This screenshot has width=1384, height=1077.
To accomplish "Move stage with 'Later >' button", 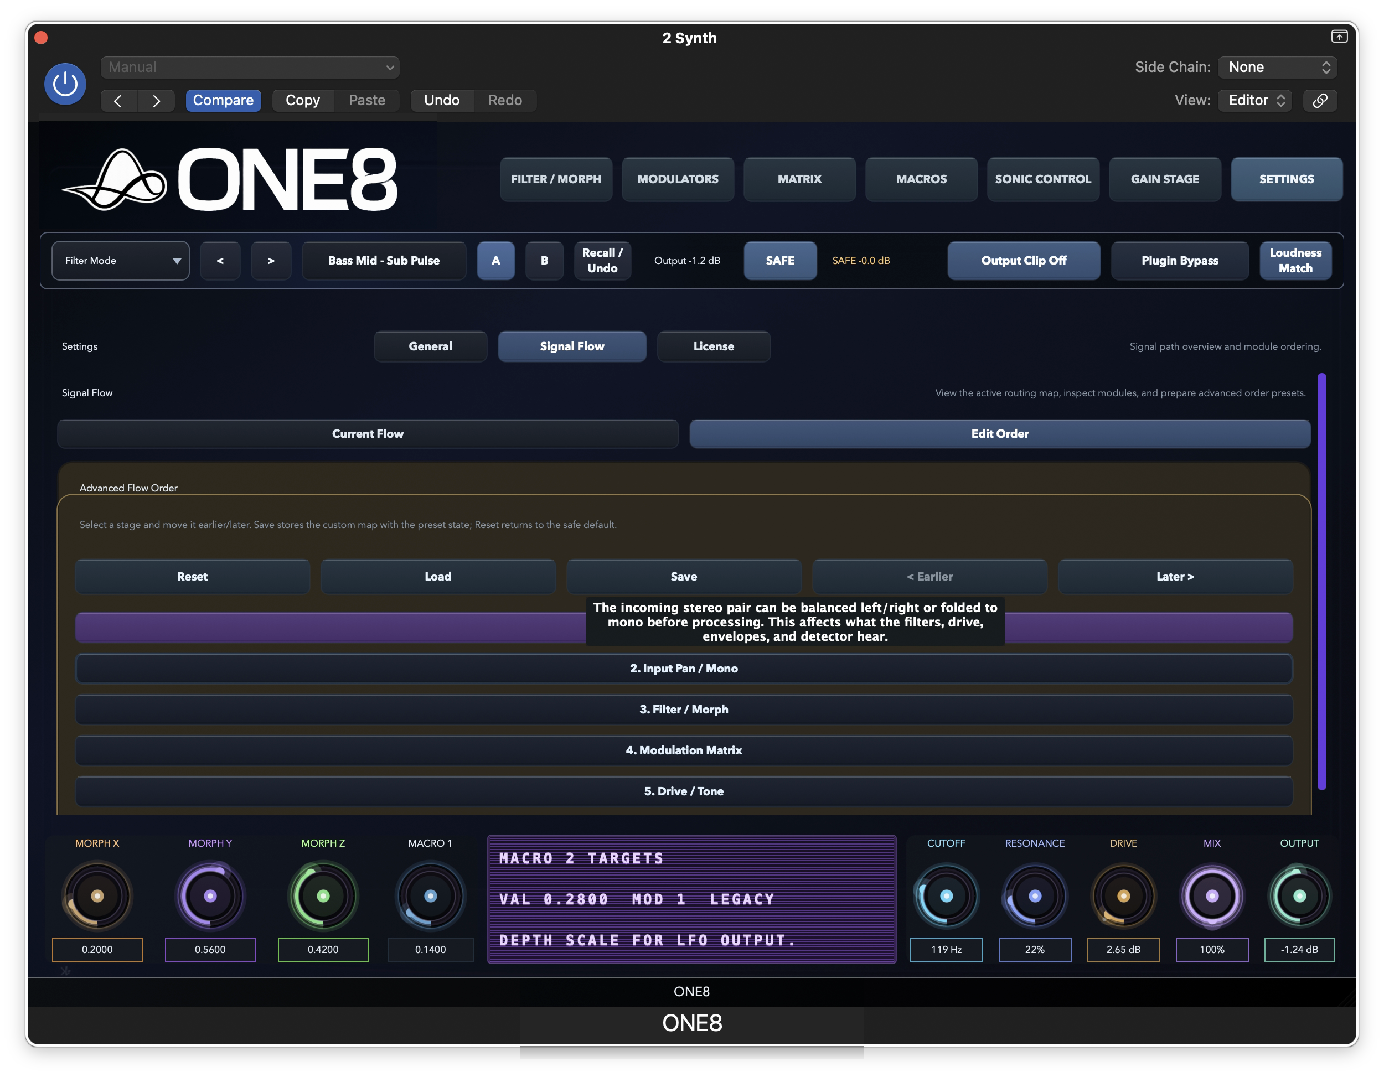I will tap(1175, 577).
